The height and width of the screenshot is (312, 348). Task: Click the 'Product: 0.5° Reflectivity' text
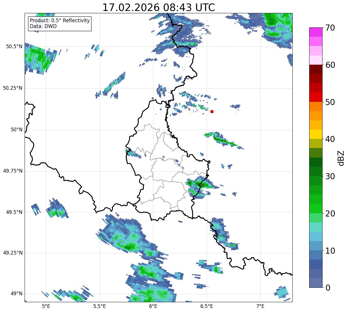(x=60, y=20)
